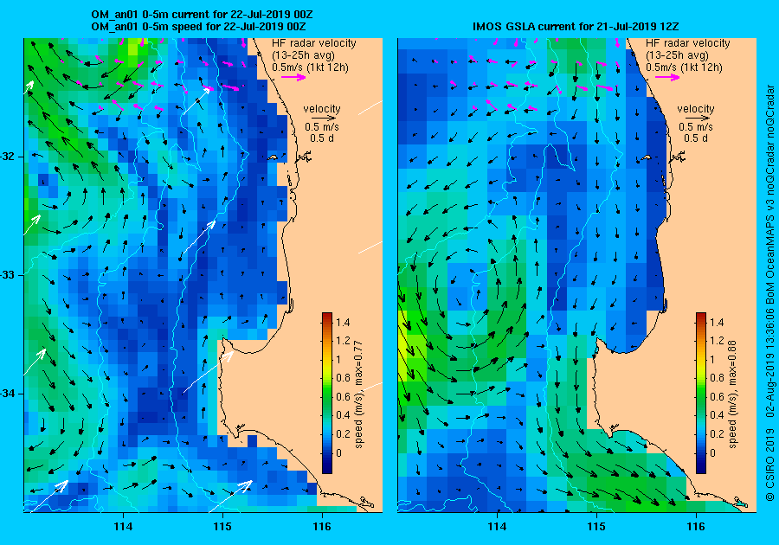Screen dimensions: 779x545
Task: Click '0.5m/s (1kt 12h)' in GSLA map
Action: coord(684,67)
